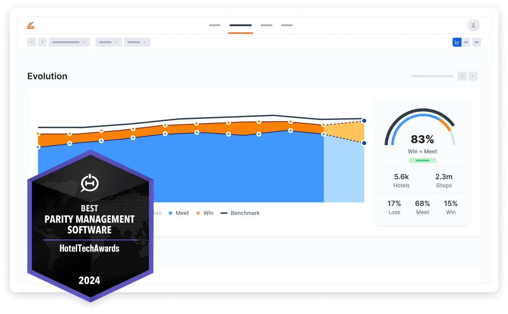Screen dimensions: 508x314
Task: Click the 5.6k Hotels figure
Action: click(401, 181)
